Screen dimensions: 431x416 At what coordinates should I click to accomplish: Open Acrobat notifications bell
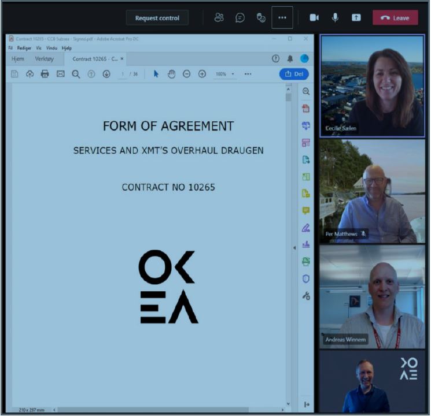(x=290, y=58)
